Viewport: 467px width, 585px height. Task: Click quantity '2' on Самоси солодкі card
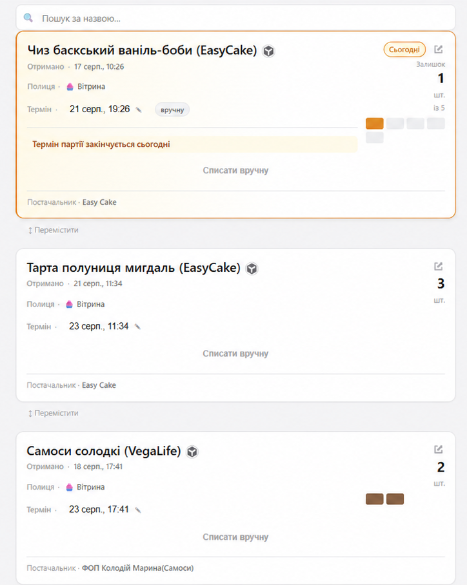(441, 467)
